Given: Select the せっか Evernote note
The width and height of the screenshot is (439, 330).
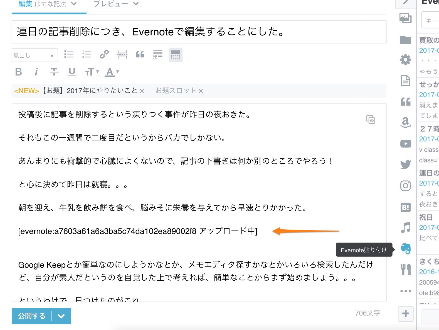Looking at the screenshot, I should (428, 99).
